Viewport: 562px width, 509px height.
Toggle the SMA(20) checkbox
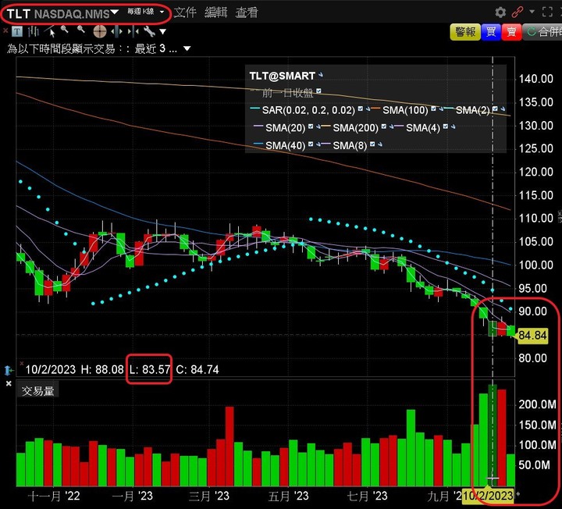tap(311, 126)
